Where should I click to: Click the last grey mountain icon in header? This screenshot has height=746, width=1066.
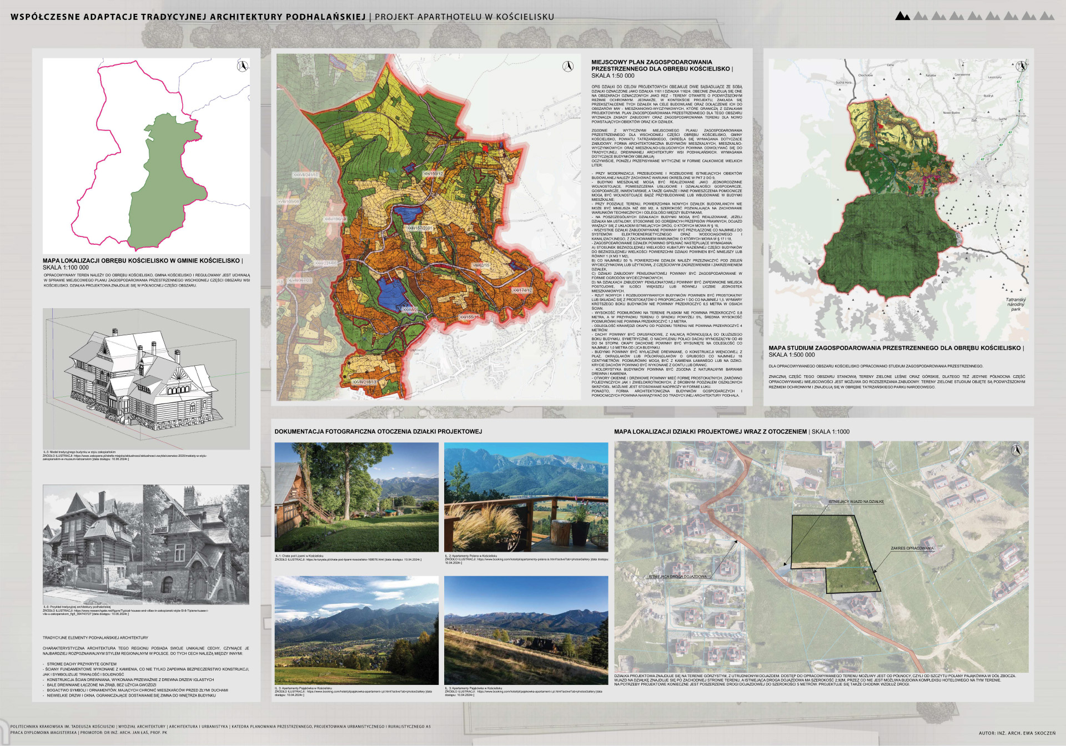click(1047, 16)
